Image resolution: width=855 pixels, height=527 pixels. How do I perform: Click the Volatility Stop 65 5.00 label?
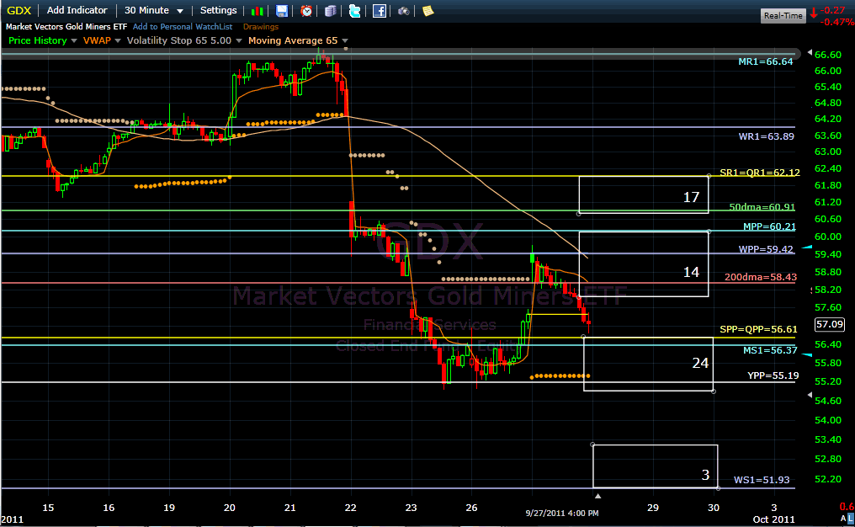[179, 40]
